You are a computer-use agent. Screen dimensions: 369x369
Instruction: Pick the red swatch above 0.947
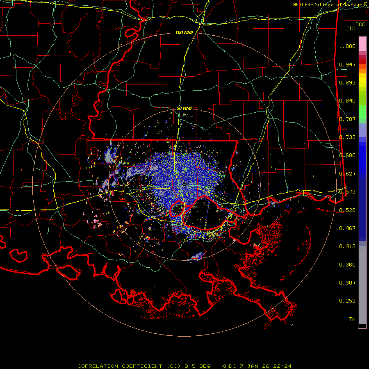click(362, 61)
